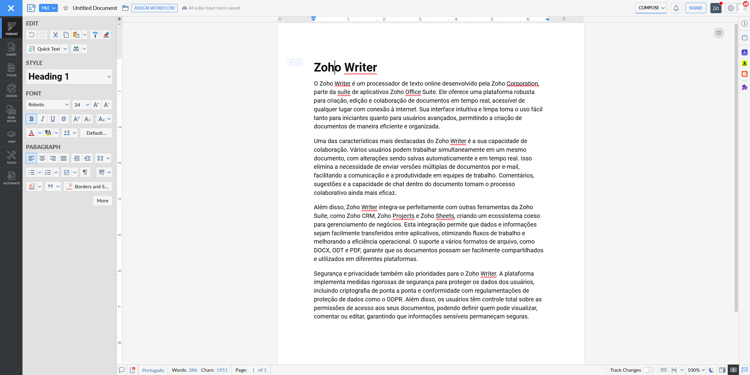Click the font color A swatch
Viewport: 750px width, 375px height.
click(x=31, y=133)
